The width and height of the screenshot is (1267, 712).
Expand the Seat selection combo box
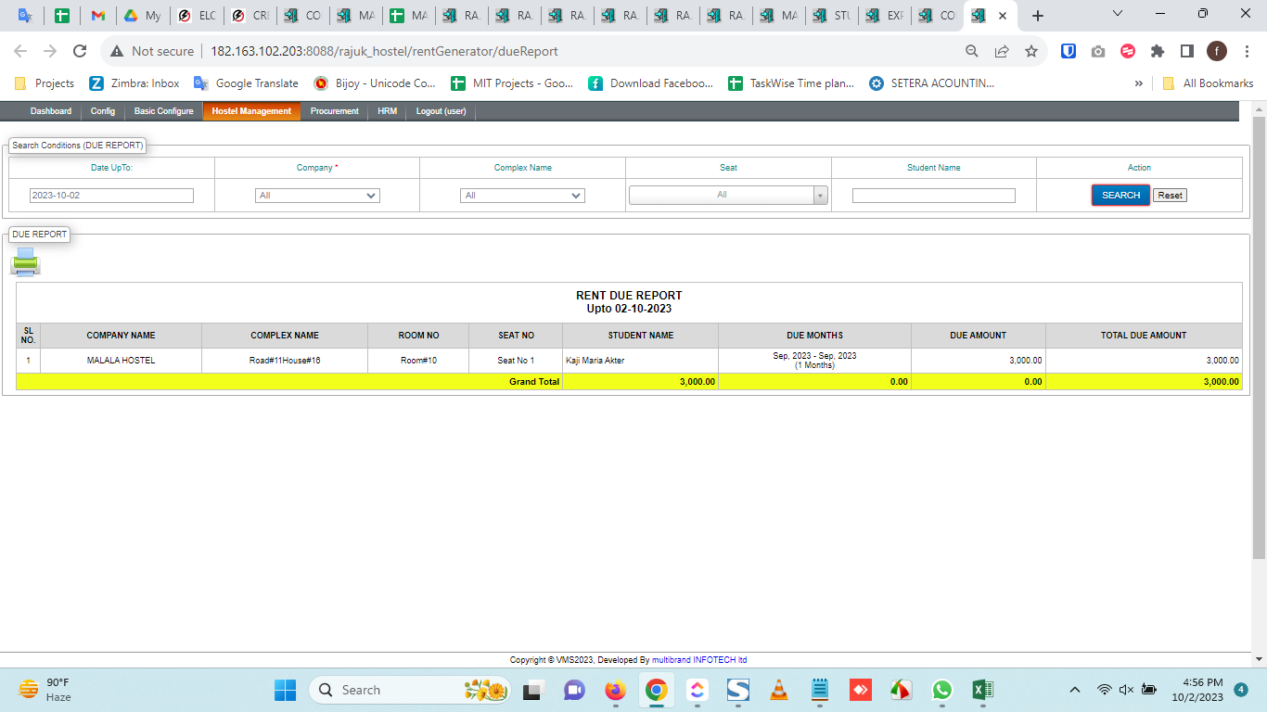[728, 195]
